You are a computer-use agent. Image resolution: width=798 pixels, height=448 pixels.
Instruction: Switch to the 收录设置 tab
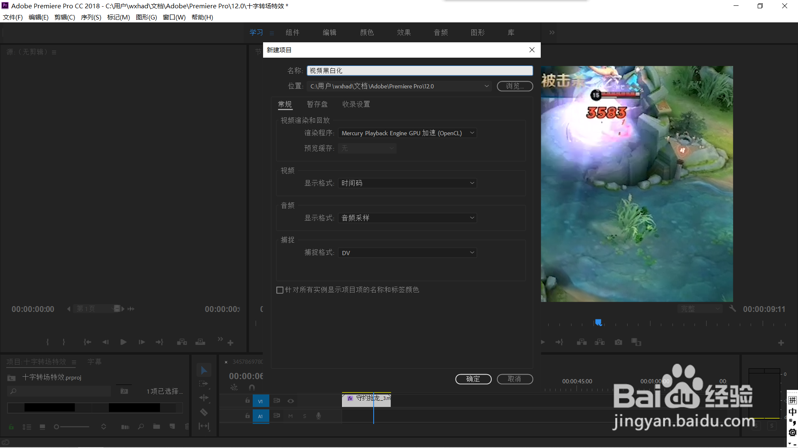tap(356, 104)
